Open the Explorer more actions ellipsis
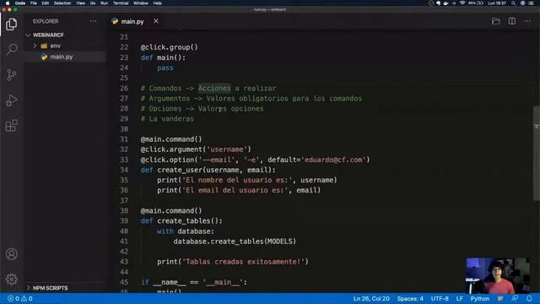Image resolution: width=540 pixels, height=304 pixels. coord(94,21)
